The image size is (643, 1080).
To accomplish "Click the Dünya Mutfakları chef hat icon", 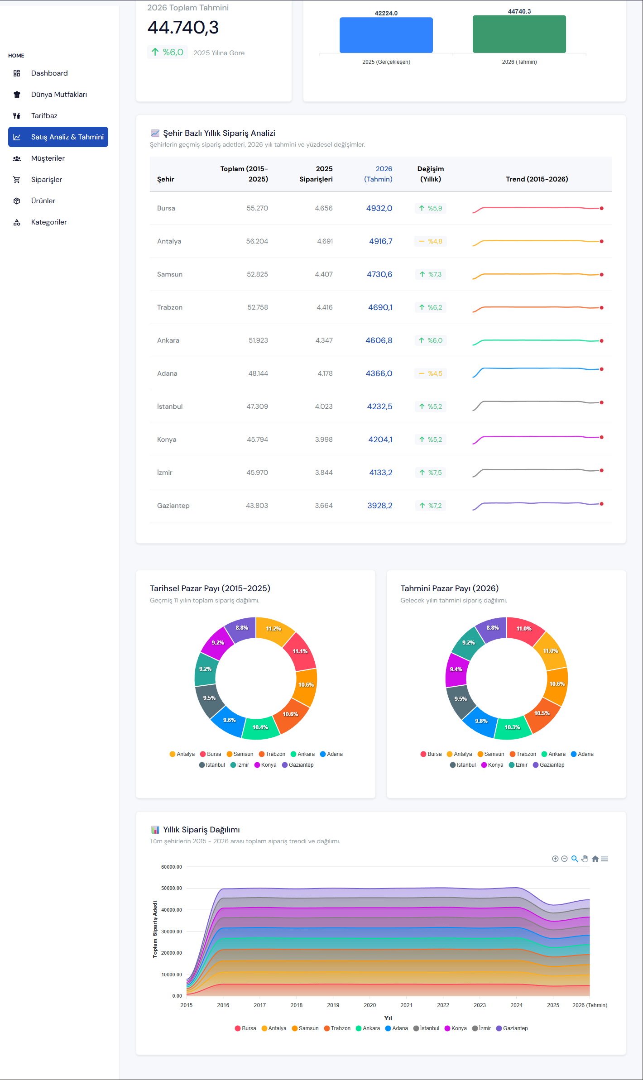I will click(x=17, y=95).
